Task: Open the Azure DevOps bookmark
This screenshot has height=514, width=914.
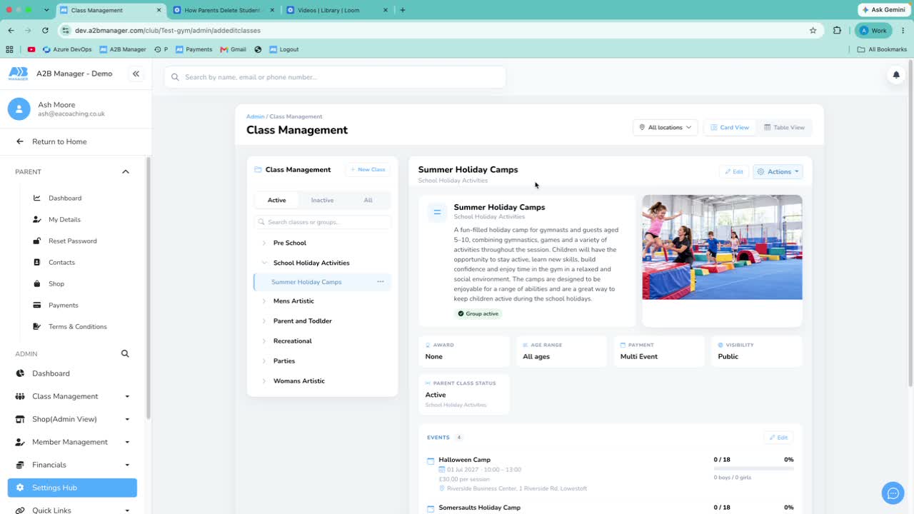Action: coord(67,49)
